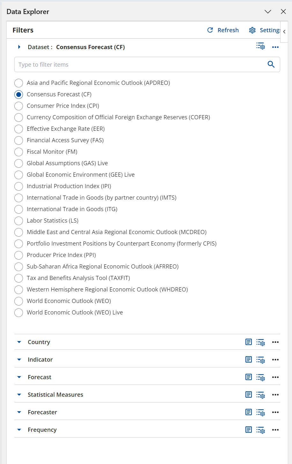Image resolution: width=292 pixels, height=464 pixels.
Task: Open Statistical Measures summary document icon
Action: pos(249,394)
